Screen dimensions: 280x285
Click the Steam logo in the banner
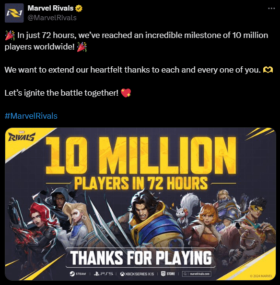click(78, 274)
